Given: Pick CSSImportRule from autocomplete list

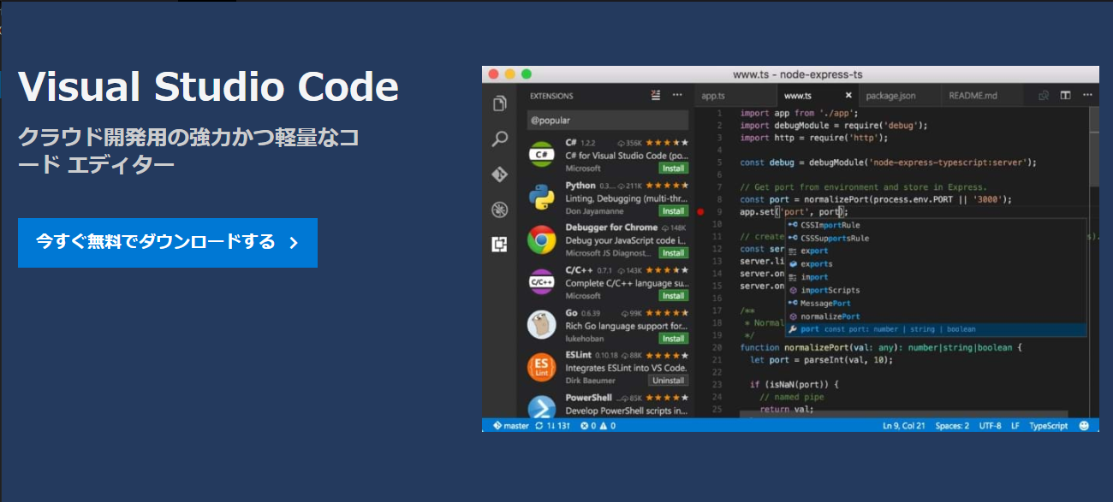Looking at the screenshot, I should (936, 225).
